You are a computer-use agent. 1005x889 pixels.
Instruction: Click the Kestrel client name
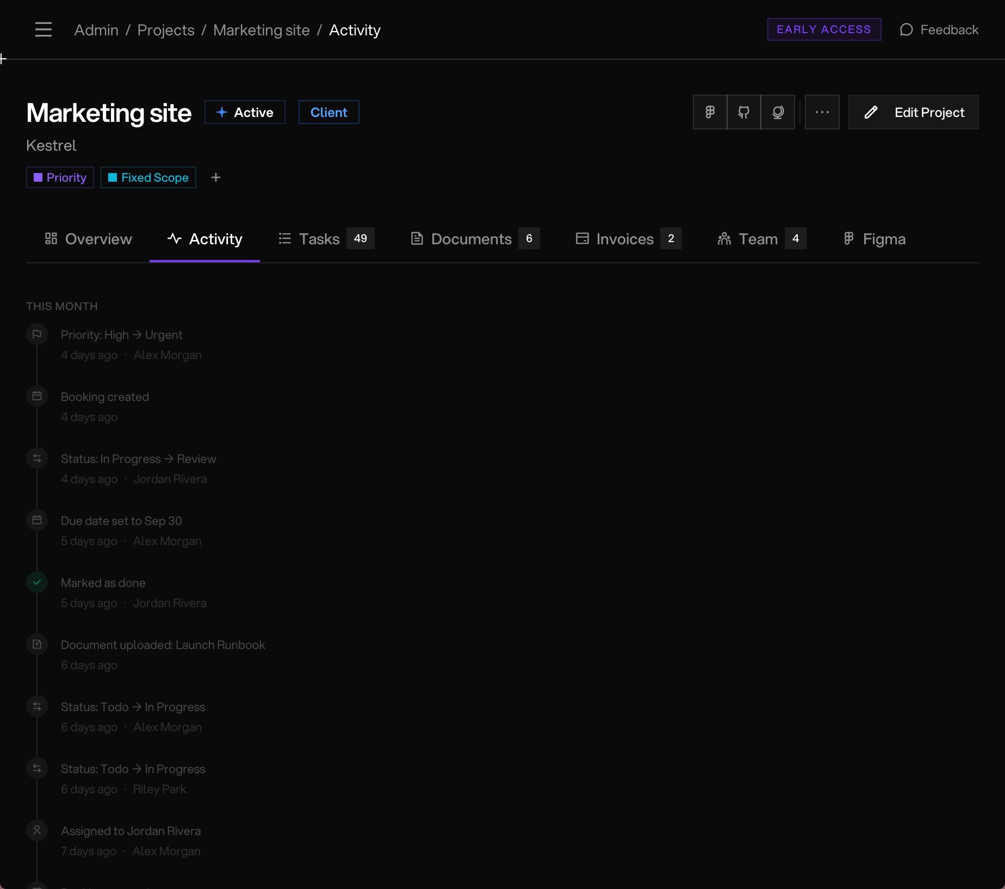[51, 145]
